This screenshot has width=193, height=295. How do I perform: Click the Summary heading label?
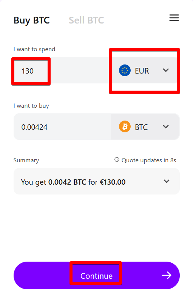26,160
